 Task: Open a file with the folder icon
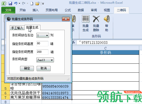(37, 3)
